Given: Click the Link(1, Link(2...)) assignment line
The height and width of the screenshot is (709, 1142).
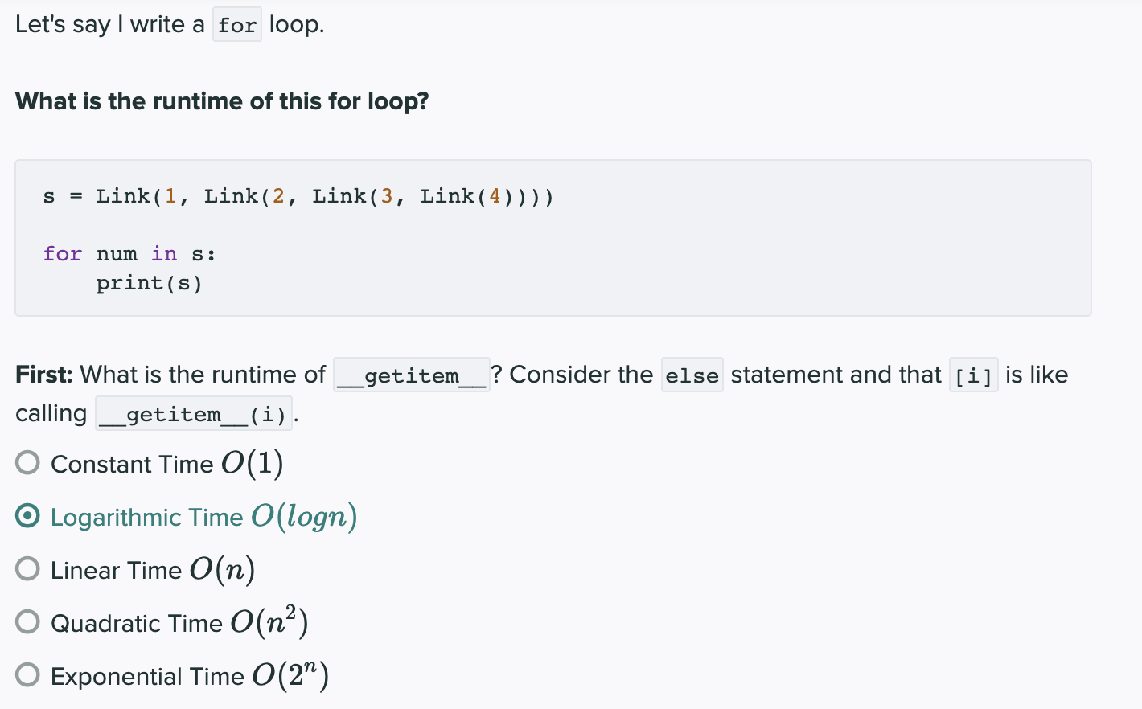Looking at the screenshot, I should [x=298, y=196].
